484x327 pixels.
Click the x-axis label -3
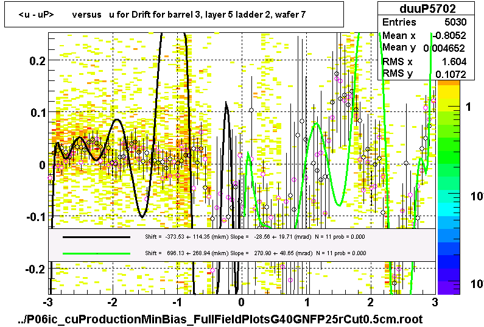[48, 303]
